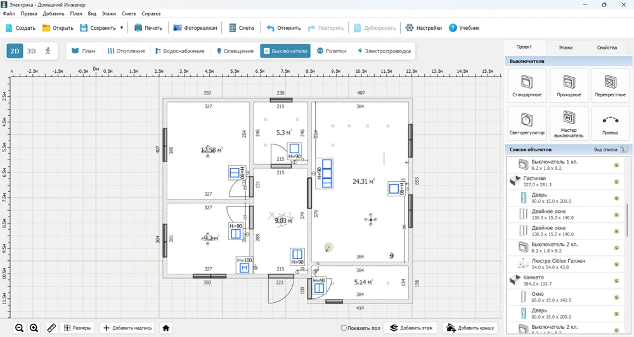634x337 pixels.
Task: Click the Добавить крышу button
Action: click(x=472, y=327)
